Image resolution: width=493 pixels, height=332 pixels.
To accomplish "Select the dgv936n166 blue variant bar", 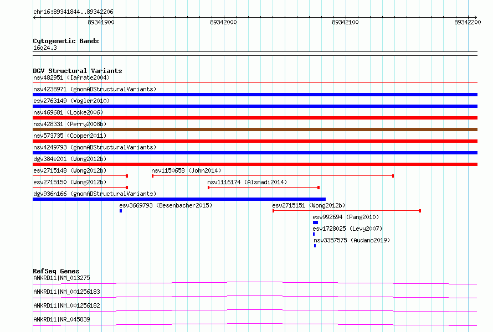I will click(179, 199).
